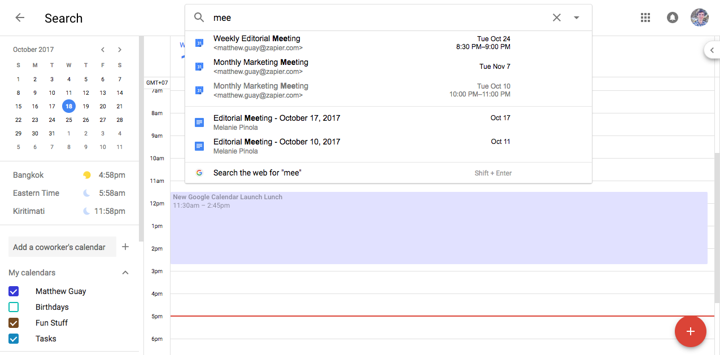The height and width of the screenshot is (355, 720).
Task: Click the Fun Stuff calendar label
Action: point(51,323)
